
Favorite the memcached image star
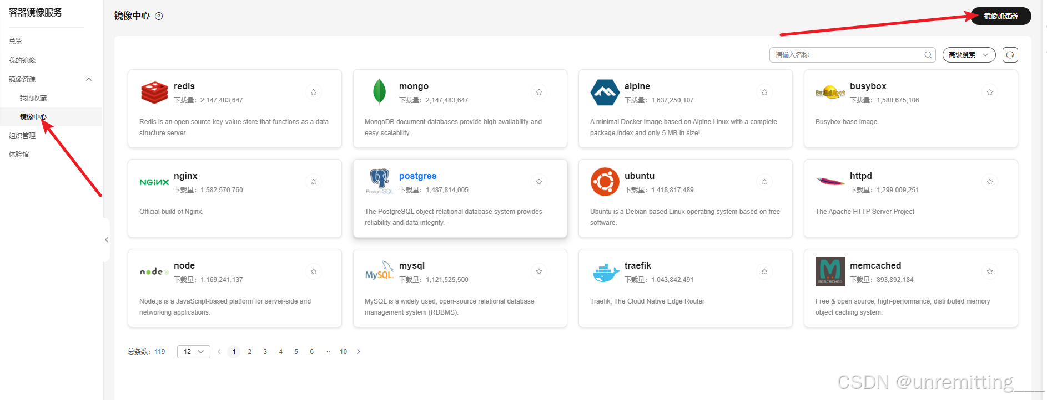(990, 271)
